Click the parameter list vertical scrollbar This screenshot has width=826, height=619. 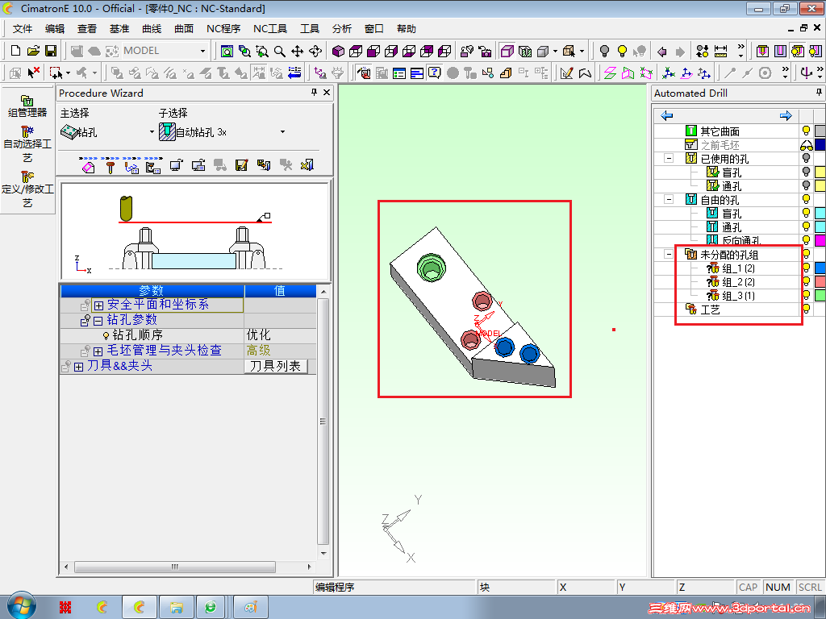tap(323, 422)
